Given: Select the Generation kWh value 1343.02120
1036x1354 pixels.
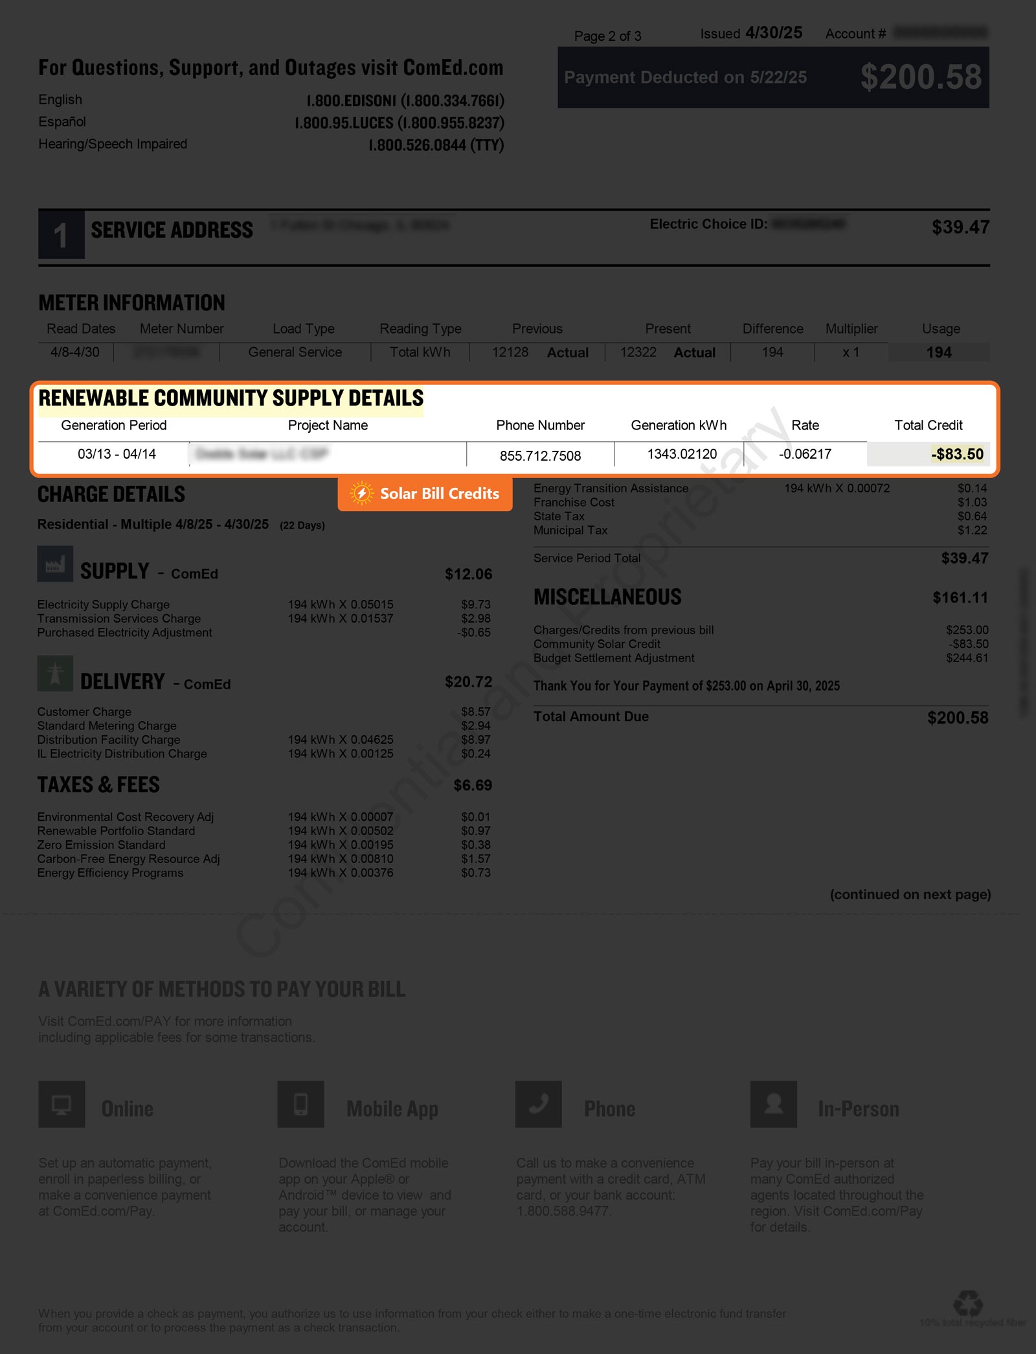Looking at the screenshot, I should (x=681, y=454).
